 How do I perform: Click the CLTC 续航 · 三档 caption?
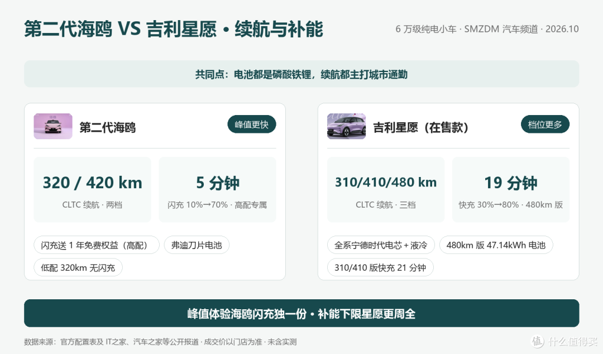tap(386, 205)
